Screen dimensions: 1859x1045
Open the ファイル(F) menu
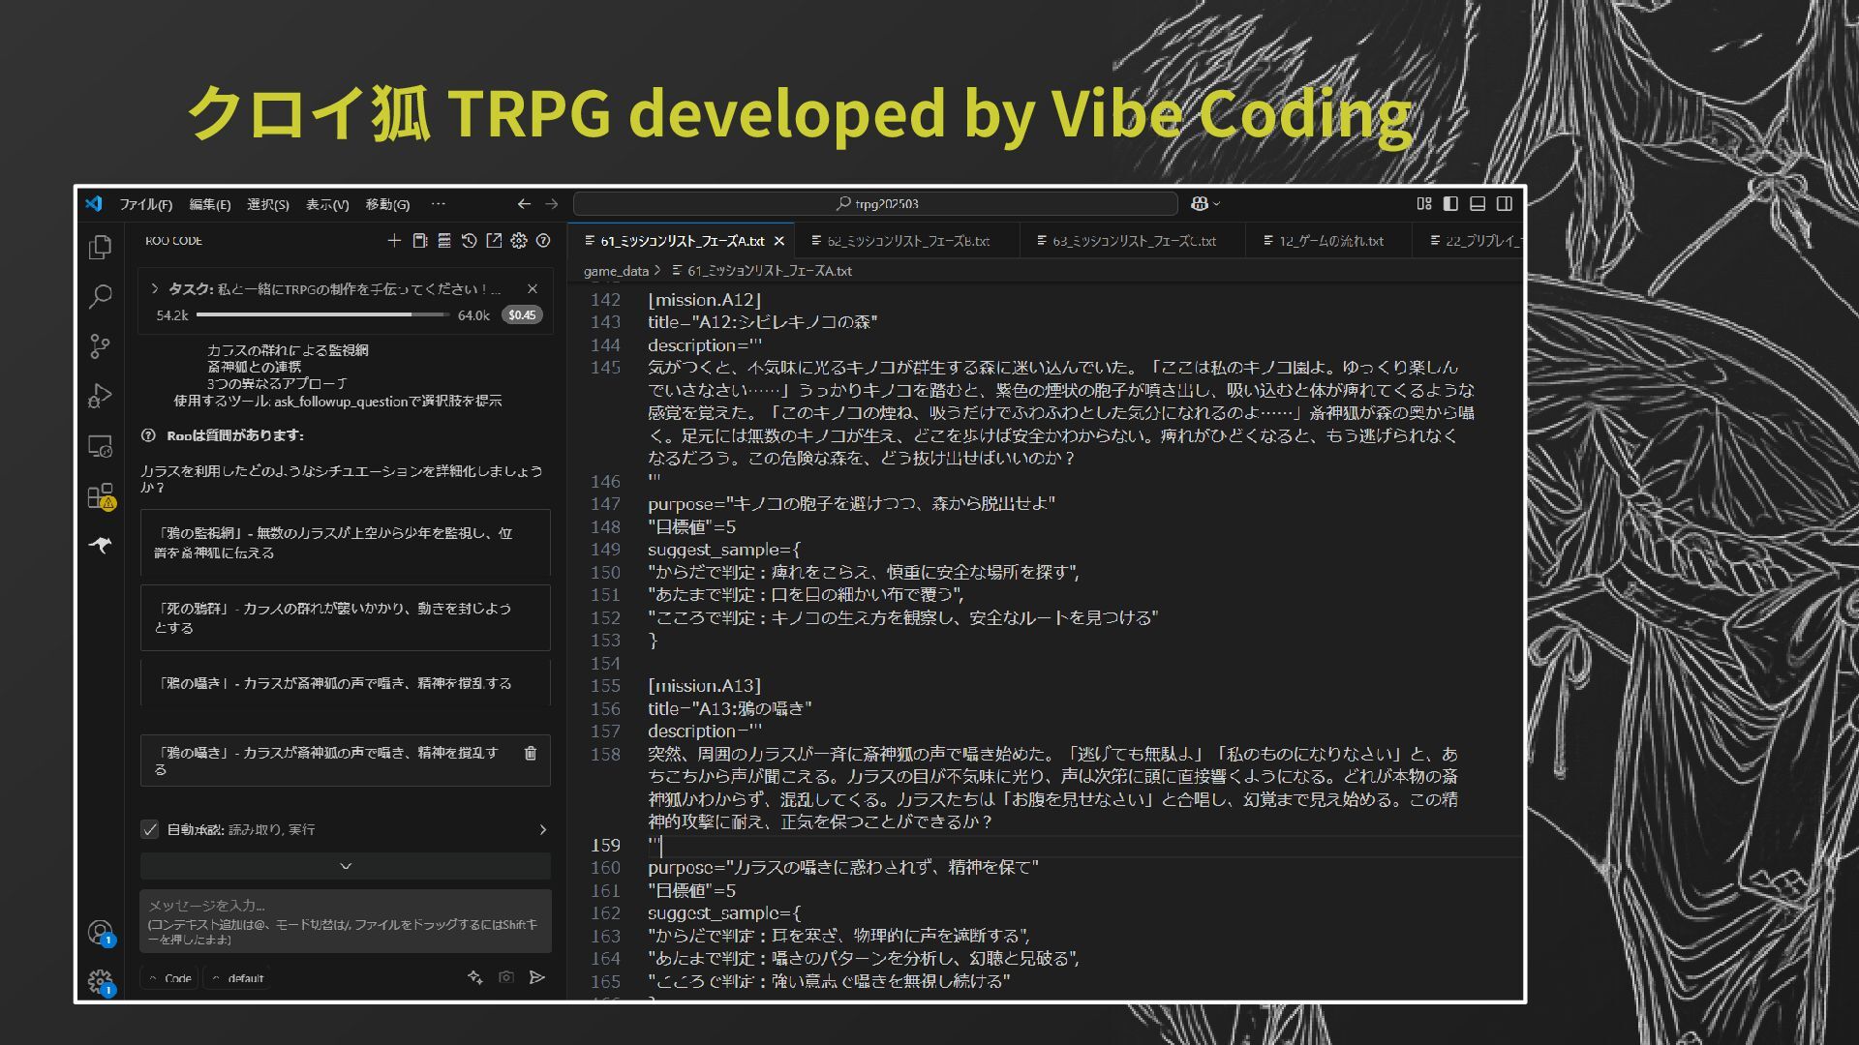point(145,204)
